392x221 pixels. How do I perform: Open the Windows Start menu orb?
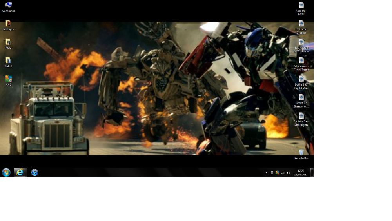[6, 172]
